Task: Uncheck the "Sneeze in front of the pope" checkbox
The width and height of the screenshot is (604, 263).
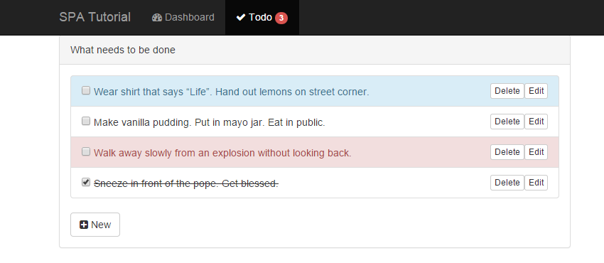Action: tap(86, 182)
